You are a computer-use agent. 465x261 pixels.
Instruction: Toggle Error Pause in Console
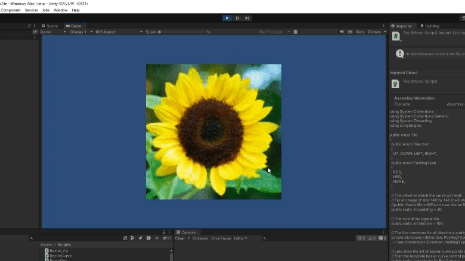pos(221,238)
